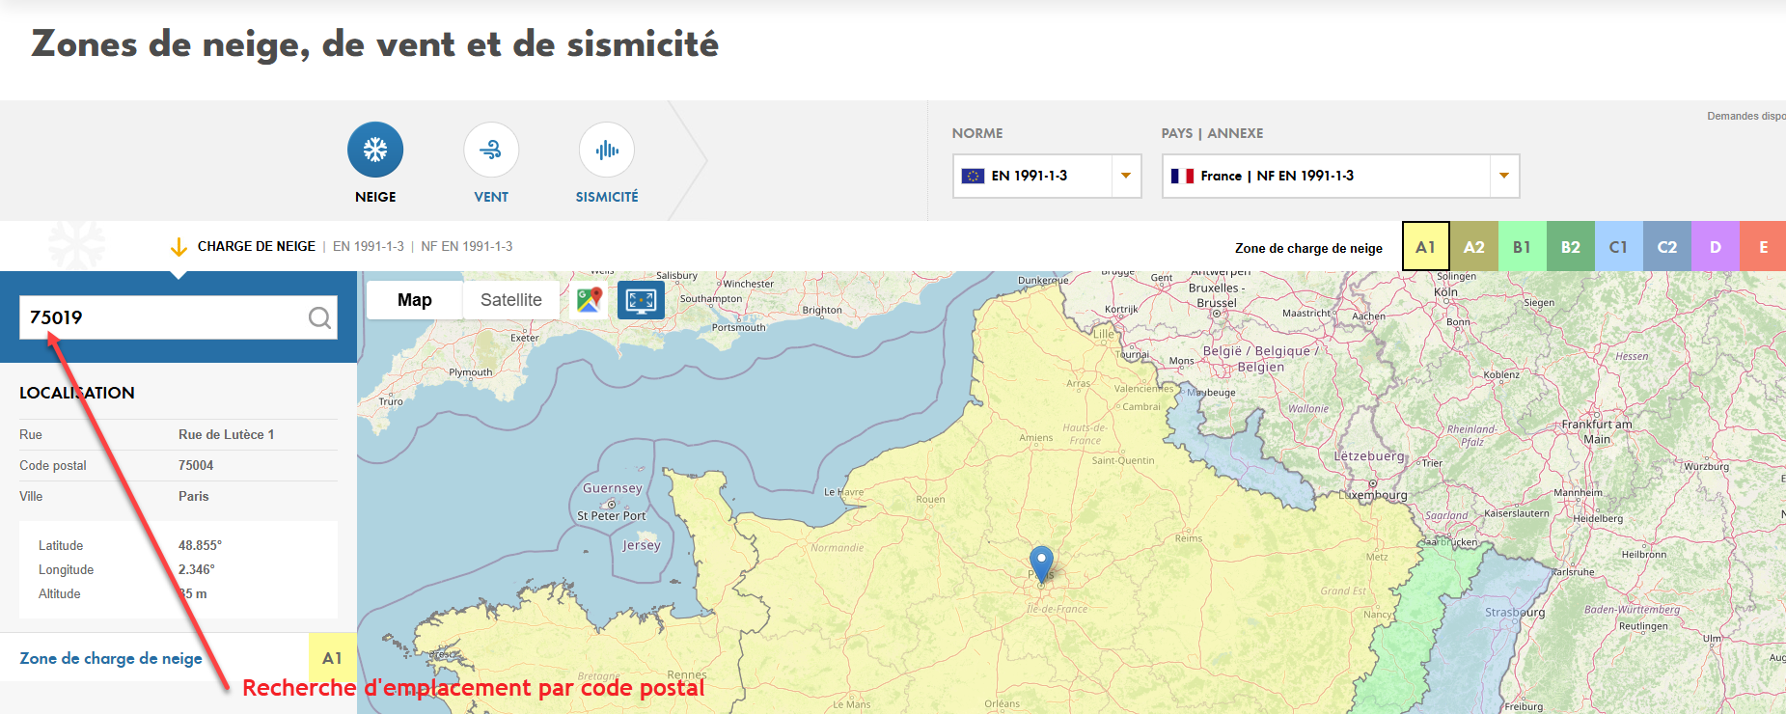1786x714 pixels.
Task: Open the France NF EN 1991-1-3 combo box
Action: coord(1341,176)
